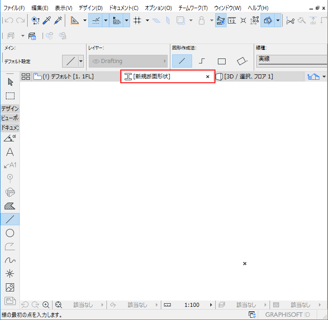Activate the Find and Select icon
328x320 pixels.
pyautogui.click(x=35, y=20)
